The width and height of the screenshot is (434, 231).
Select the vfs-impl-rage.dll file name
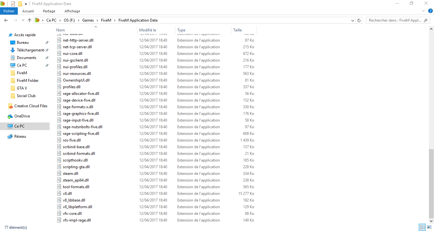click(77, 220)
